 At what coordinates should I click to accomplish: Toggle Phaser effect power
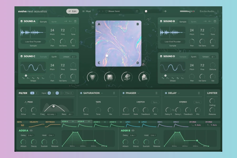click(124, 93)
